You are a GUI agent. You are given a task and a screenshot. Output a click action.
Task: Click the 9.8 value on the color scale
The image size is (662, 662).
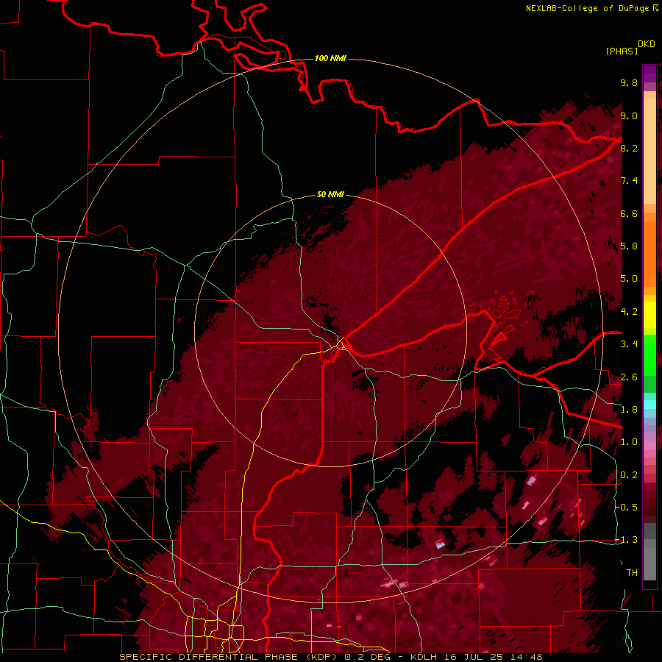tap(629, 82)
